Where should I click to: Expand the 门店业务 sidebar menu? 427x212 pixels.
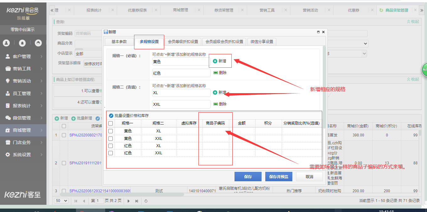[x=23, y=142]
